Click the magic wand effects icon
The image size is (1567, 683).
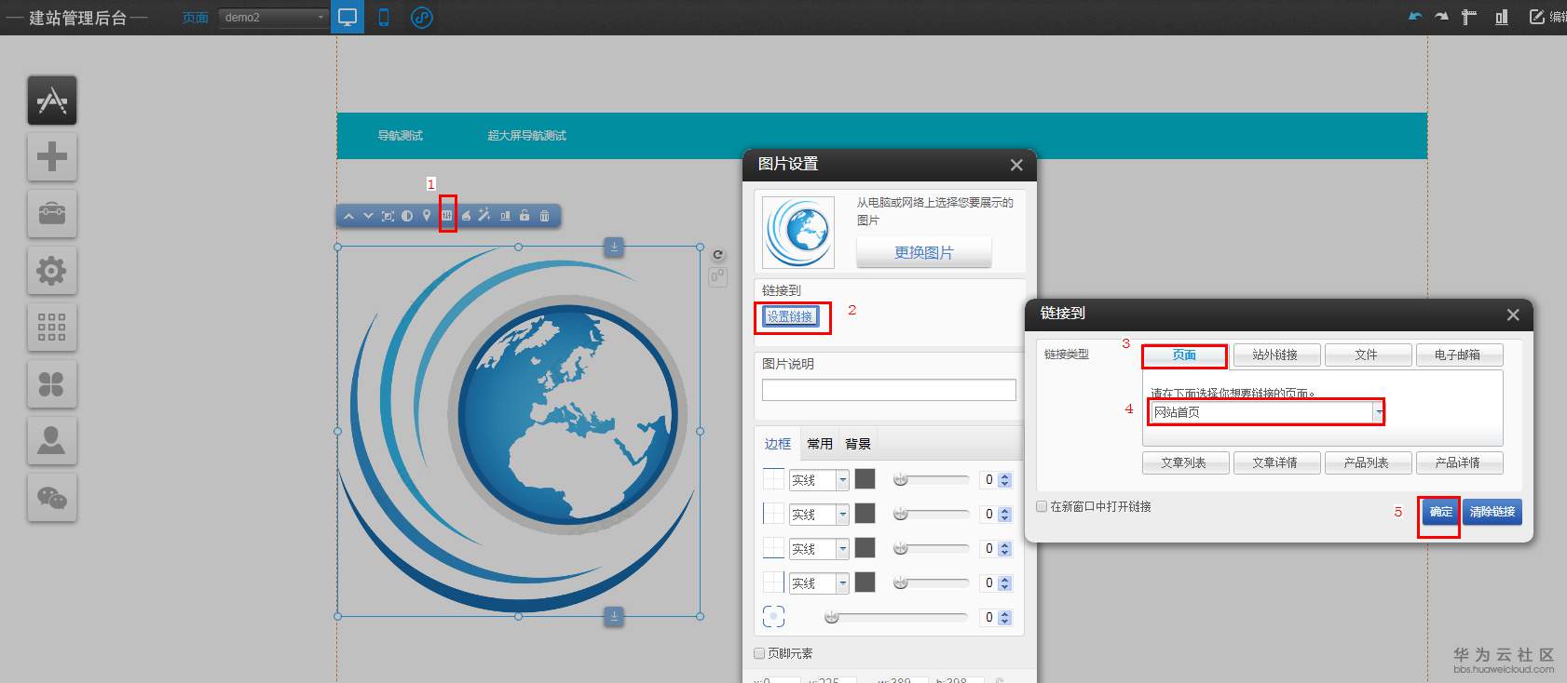(x=484, y=216)
